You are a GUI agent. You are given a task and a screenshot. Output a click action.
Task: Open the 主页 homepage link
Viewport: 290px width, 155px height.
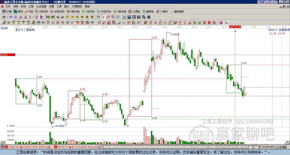click(x=275, y=2)
